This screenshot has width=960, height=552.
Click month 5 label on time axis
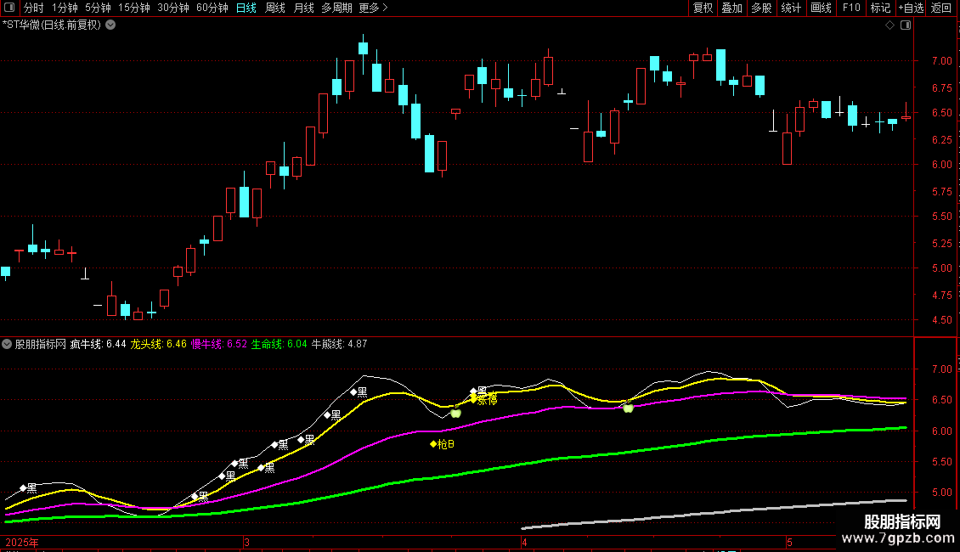tap(790, 543)
